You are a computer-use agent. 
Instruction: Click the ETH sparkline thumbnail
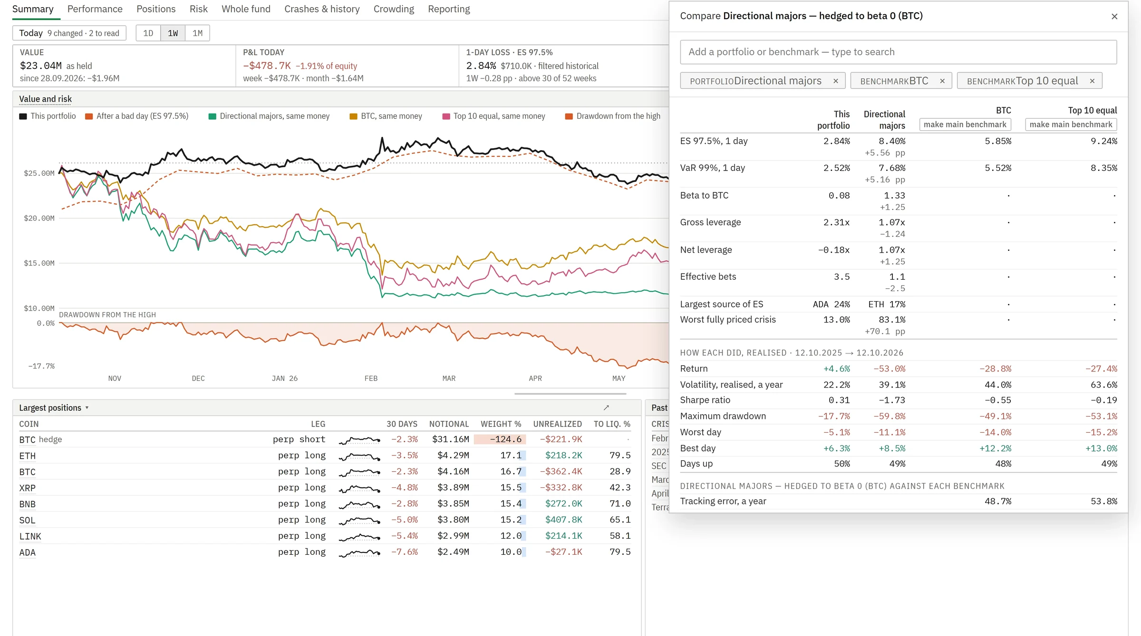point(359,456)
